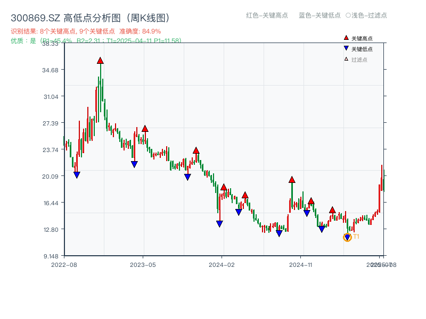Click the red 识别结果 summary line
This screenshot has height=319, width=426.
point(86,31)
